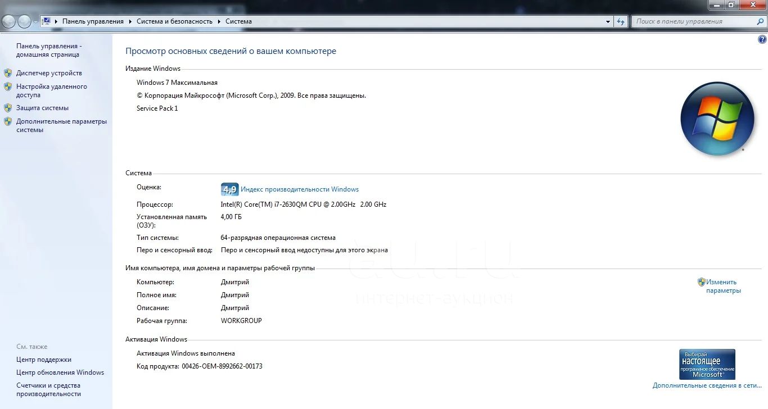Click Microsoft copyright 2009 text line
Screen dimensions: 768x409
pos(251,96)
